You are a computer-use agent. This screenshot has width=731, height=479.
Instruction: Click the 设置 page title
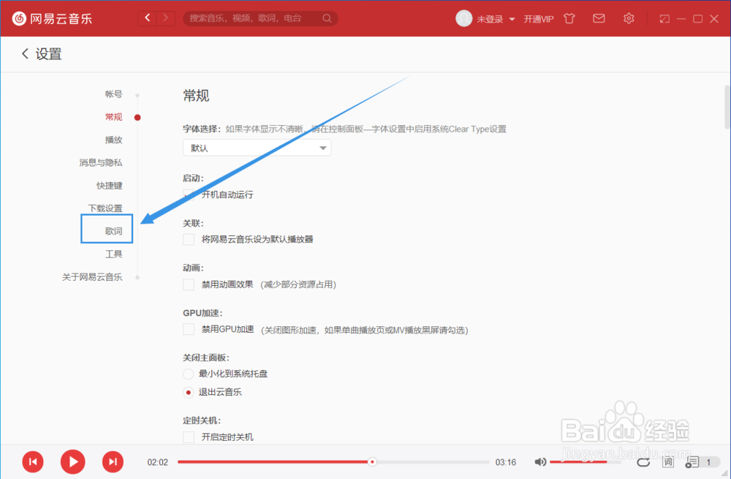[x=48, y=54]
